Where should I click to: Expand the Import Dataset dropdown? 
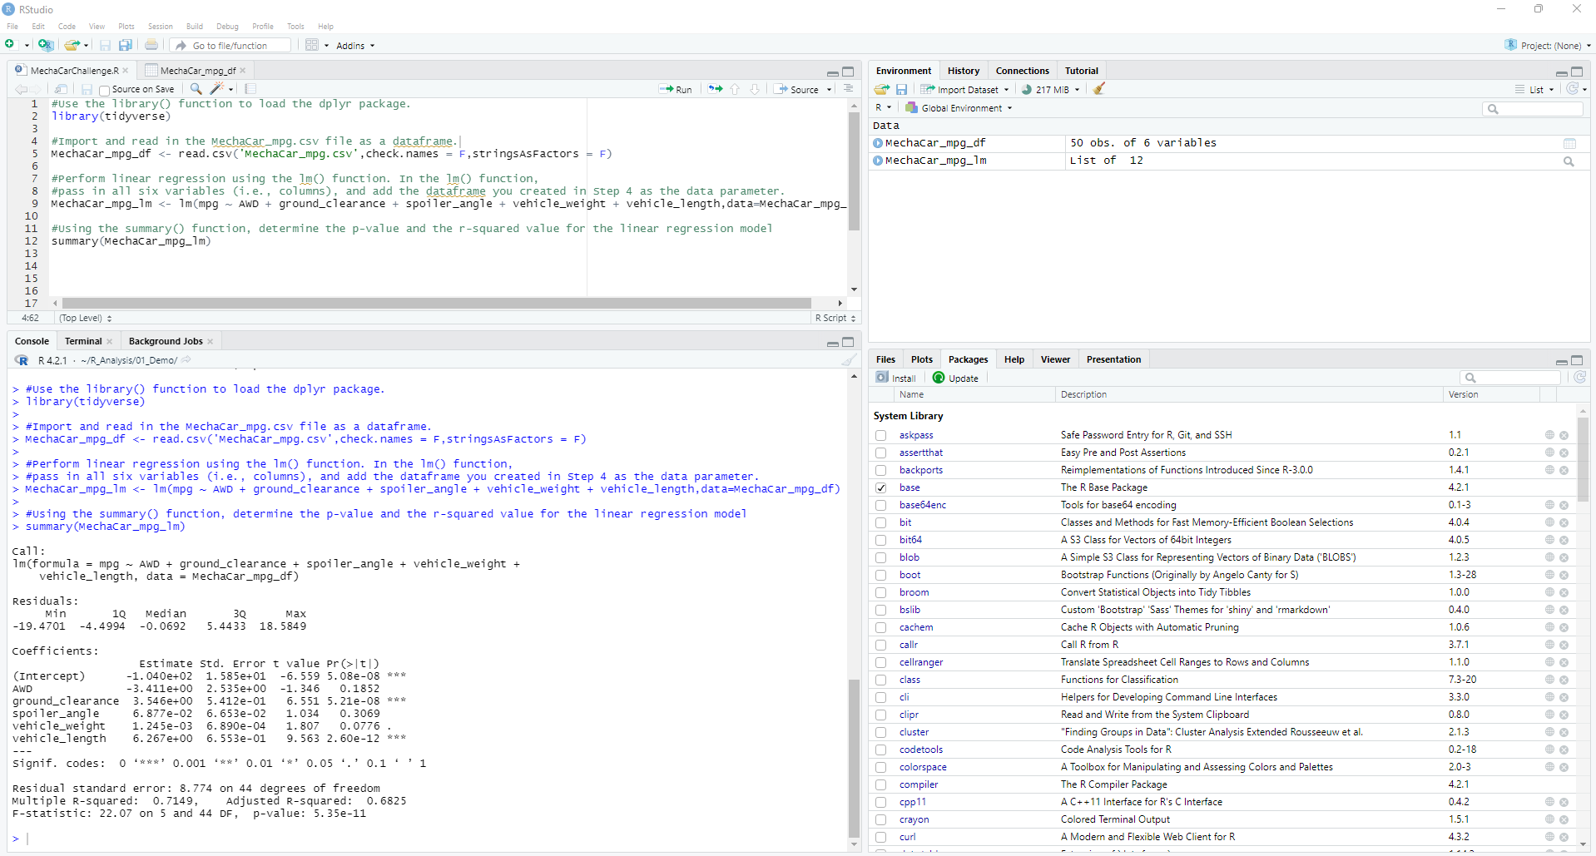click(x=964, y=90)
